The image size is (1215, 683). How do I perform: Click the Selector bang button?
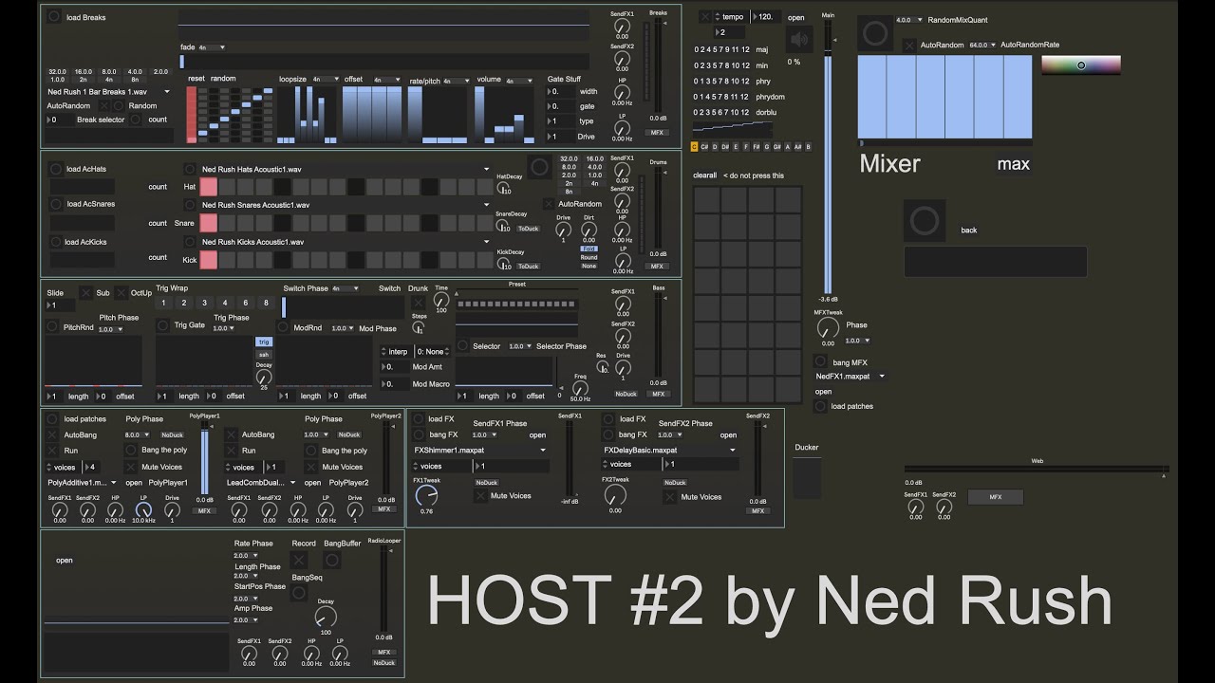coord(462,346)
